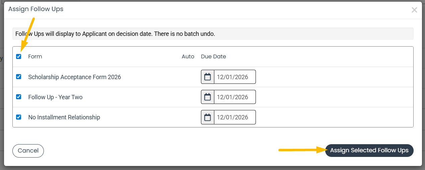Viewport: 425px width, 170px height.
Task: Uncheck Follow Up - Year Two
Action: coord(19,97)
